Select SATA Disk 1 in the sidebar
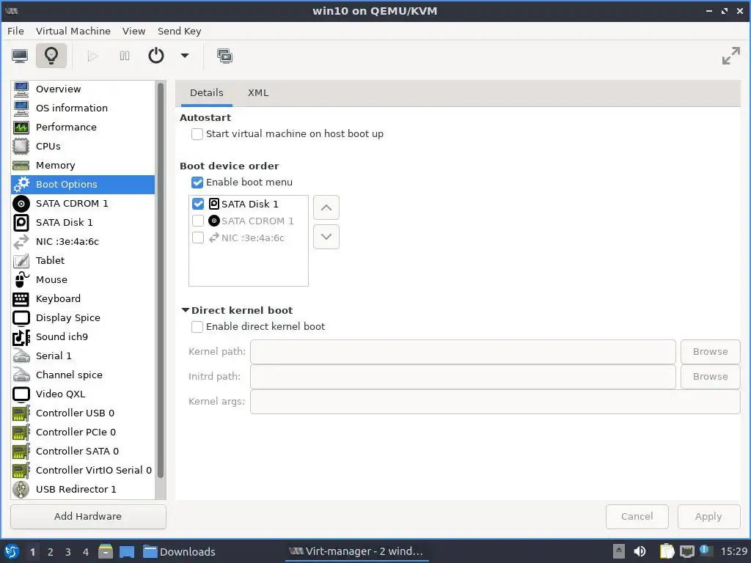 83,223
